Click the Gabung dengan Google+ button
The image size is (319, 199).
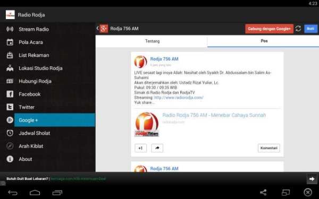[269, 29]
